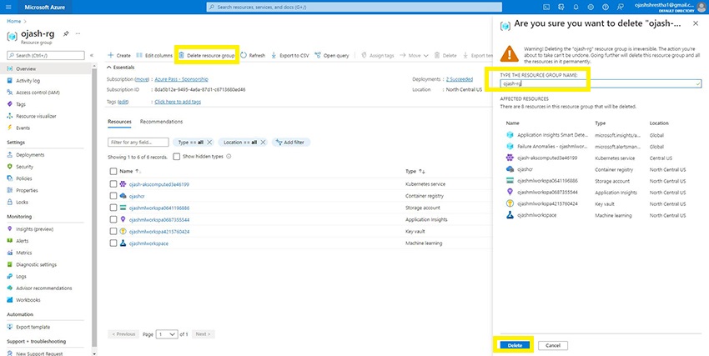Remove the Location == all filter
The width and height of the screenshot is (709, 356).
pyautogui.click(x=263, y=143)
